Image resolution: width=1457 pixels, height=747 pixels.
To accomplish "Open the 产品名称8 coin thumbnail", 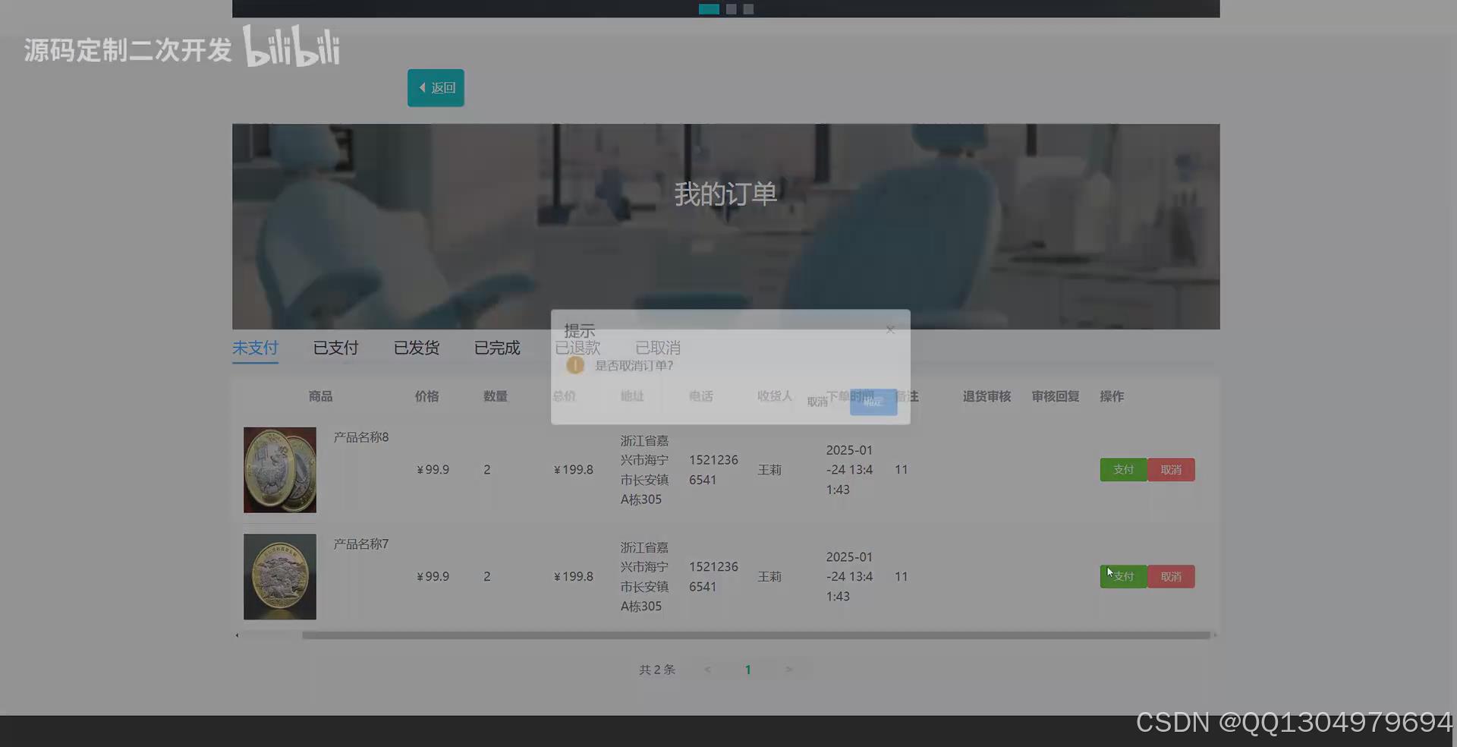I will (279, 469).
